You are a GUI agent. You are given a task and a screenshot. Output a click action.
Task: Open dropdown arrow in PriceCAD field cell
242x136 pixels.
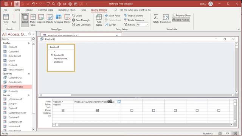[x=119, y=102]
